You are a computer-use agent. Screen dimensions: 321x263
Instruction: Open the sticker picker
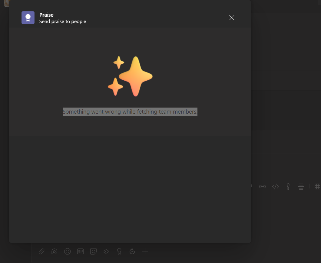tap(93, 251)
